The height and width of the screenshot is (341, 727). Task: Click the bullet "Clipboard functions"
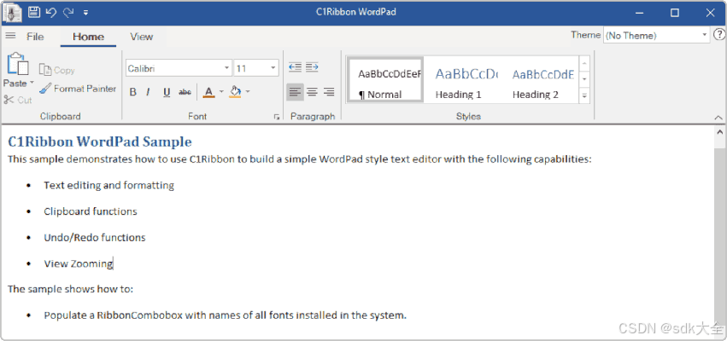coord(91,211)
